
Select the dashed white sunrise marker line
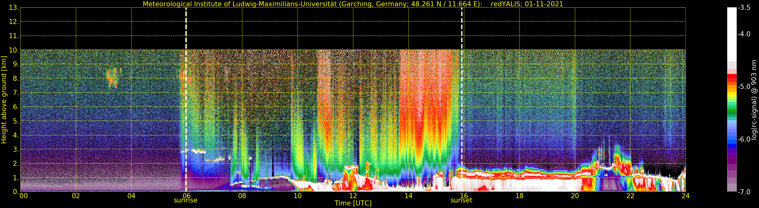186,100
